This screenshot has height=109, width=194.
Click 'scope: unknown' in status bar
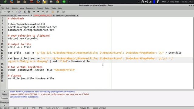(100, 108)
